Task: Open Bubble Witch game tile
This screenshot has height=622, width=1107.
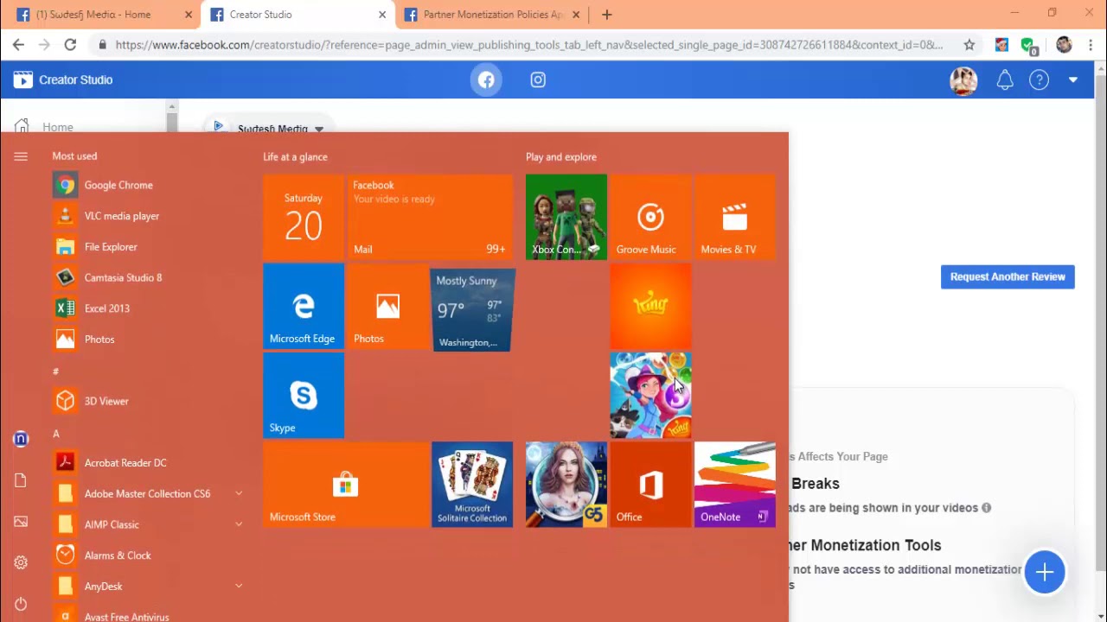Action: pos(650,396)
